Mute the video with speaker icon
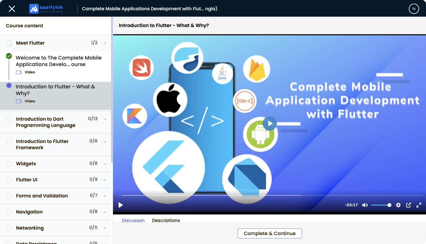 pos(365,205)
